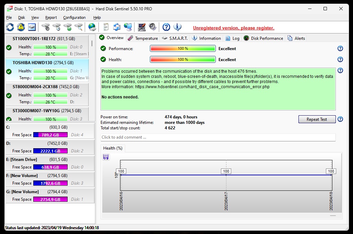Click the blue question mark Help toolbar icon
Viewport: 353px width, 234px height.
pos(166,27)
